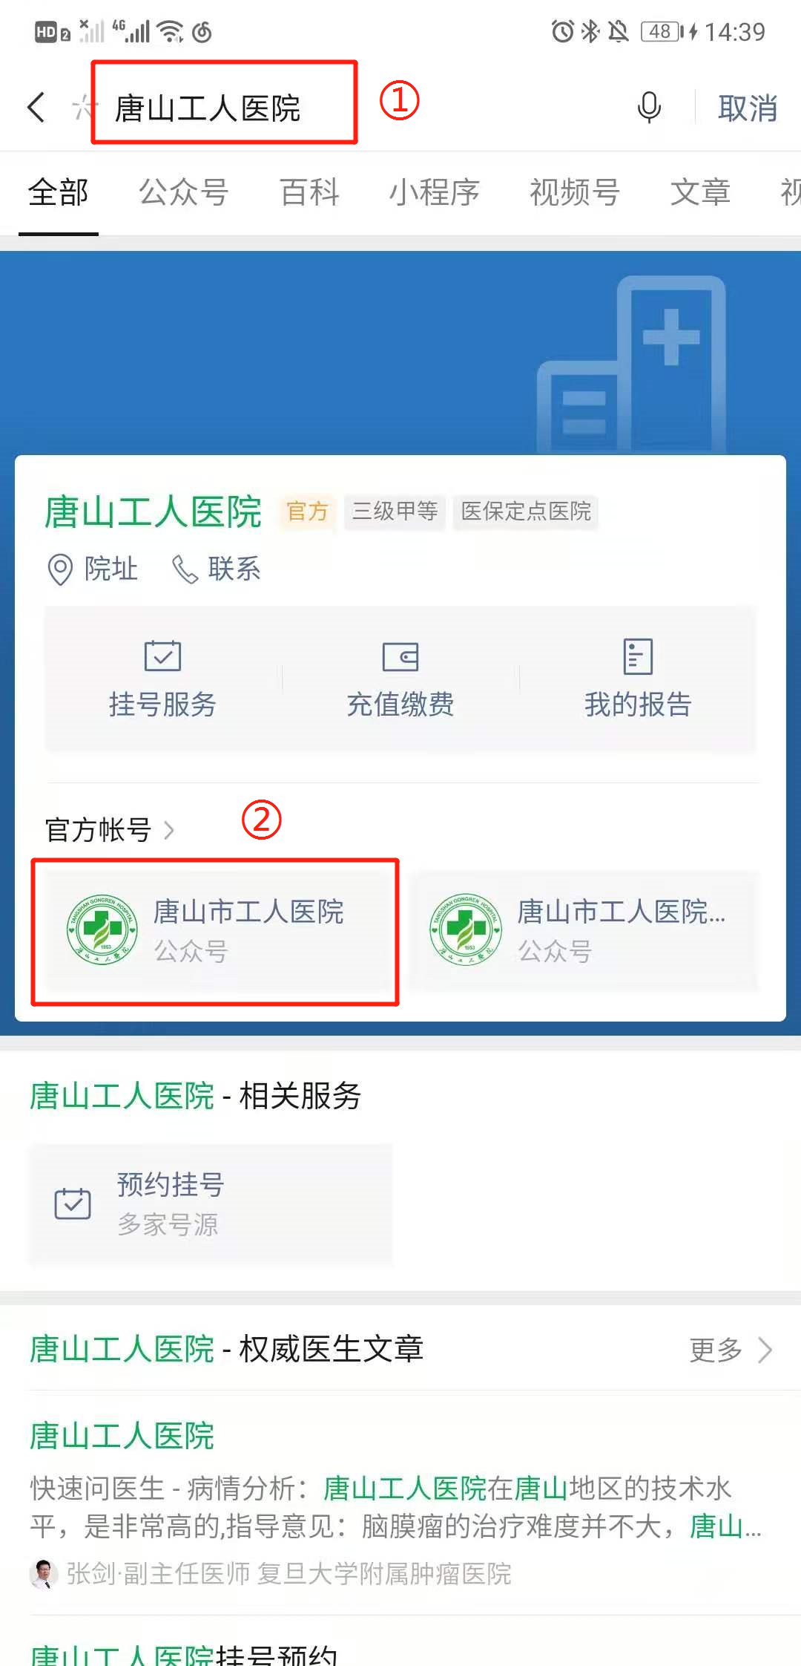Open the 视频号 tab

tap(575, 192)
